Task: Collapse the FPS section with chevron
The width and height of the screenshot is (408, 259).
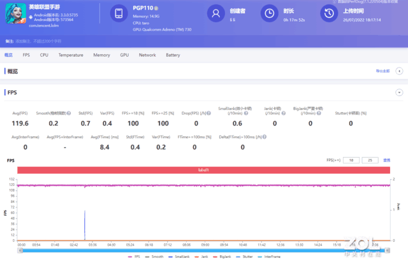Action: tap(399, 92)
